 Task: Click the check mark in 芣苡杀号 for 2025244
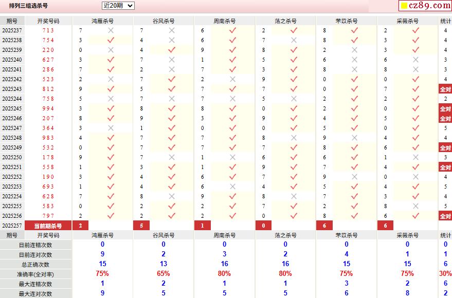point(355,99)
